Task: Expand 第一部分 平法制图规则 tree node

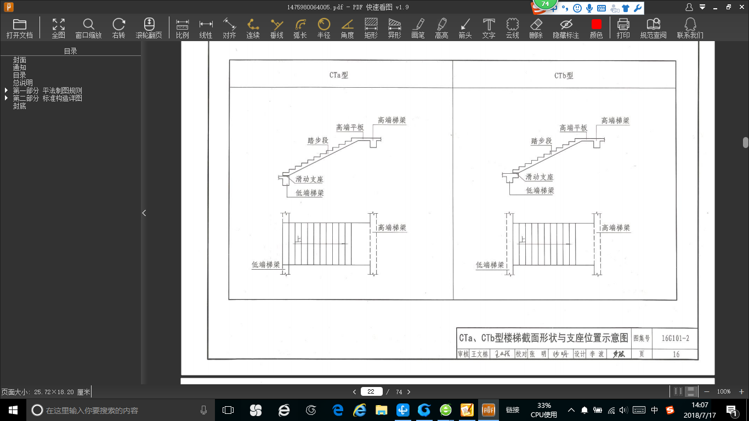Action: coord(7,90)
